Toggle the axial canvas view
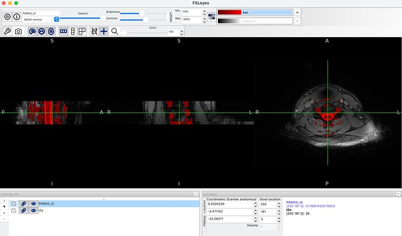Image resolution: width=402 pixels, height=236 pixels. [52, 31]
